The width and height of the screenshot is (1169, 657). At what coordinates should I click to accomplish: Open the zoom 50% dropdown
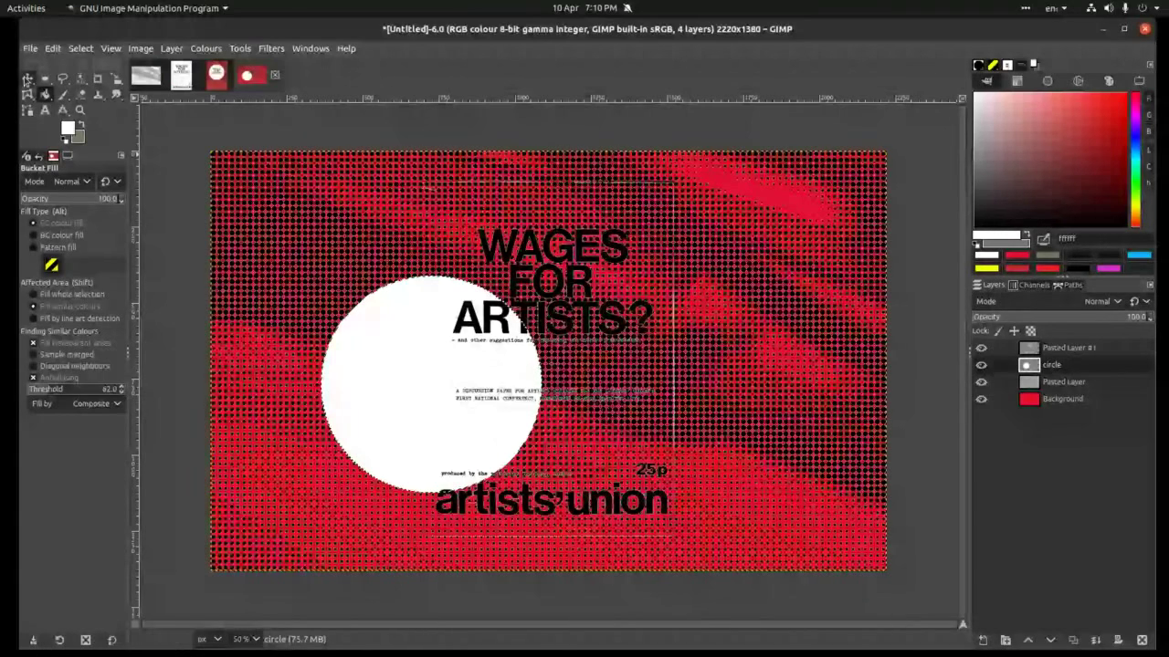246,639
